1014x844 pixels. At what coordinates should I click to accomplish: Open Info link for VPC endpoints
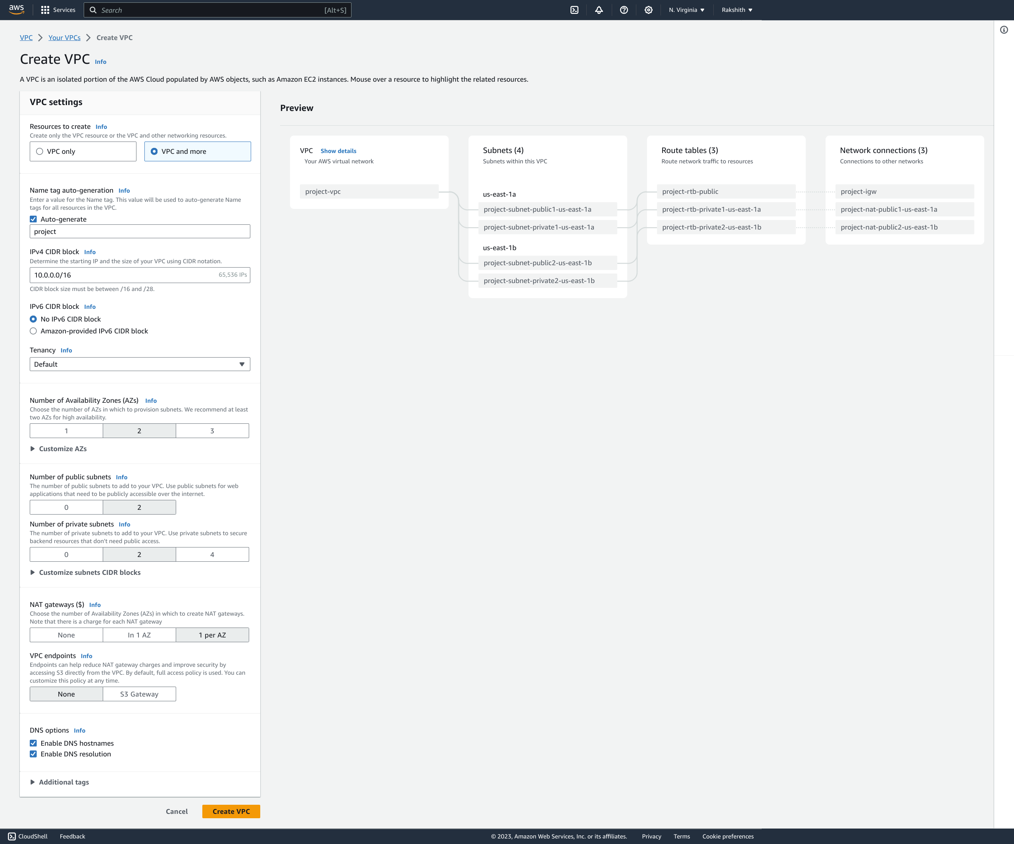[x=86, y=656]
